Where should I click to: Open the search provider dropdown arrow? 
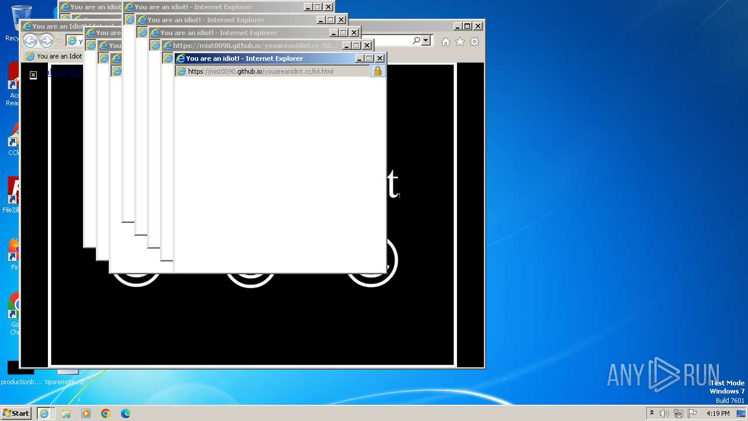click(x=426, y=40)
